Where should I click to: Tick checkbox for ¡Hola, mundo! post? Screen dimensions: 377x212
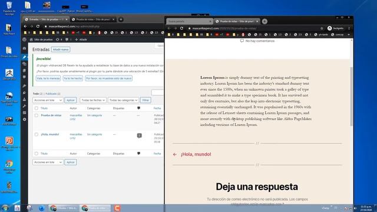[37, 135]
